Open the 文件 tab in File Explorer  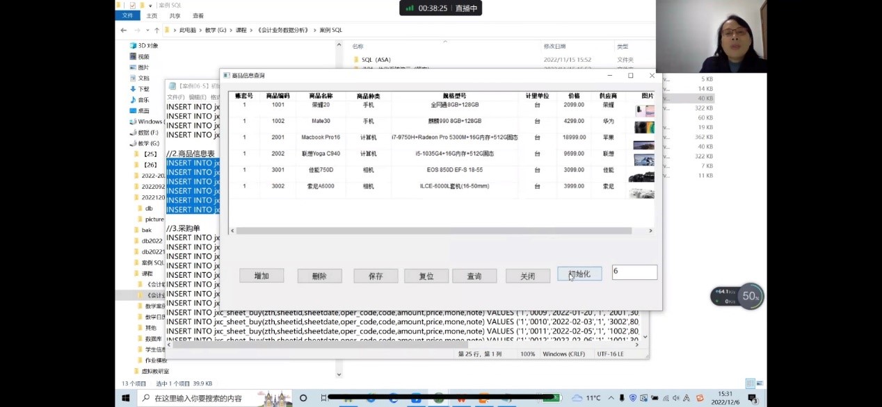(x=127, y=15)
